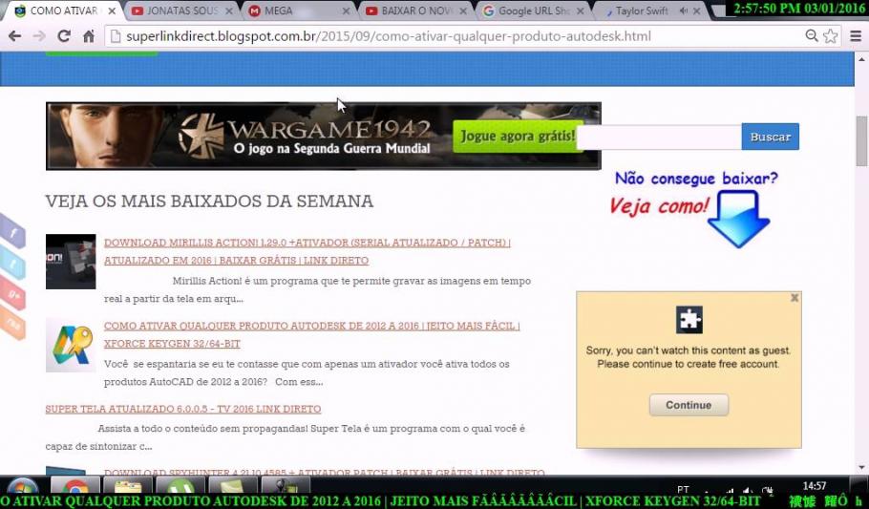
Task: Open the zoom magnifier icon in address bar
Action: [812, 36]
